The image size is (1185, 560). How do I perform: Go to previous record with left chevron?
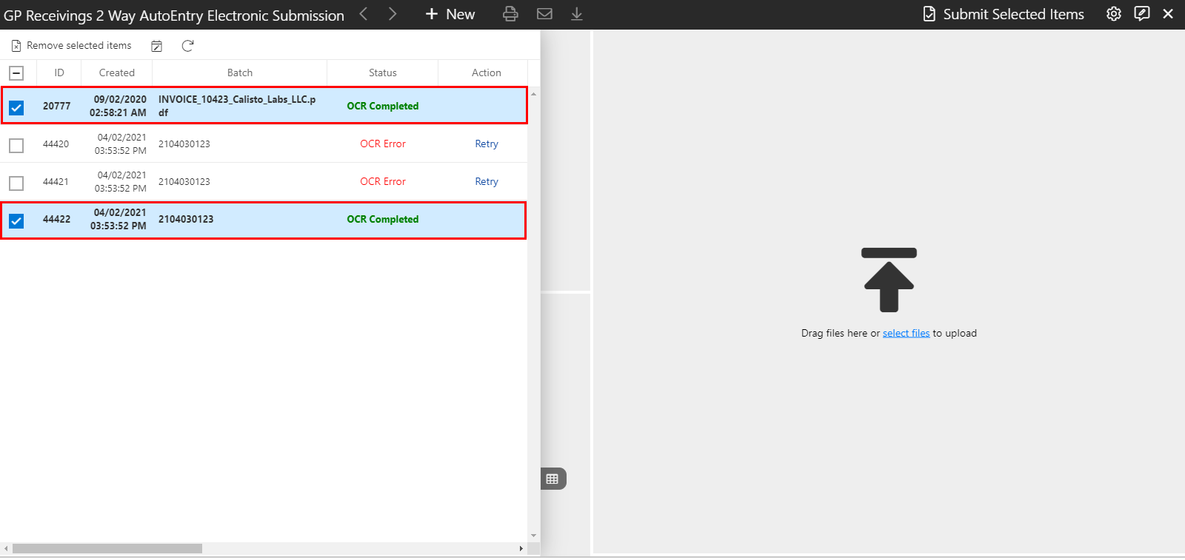point(364,14)
